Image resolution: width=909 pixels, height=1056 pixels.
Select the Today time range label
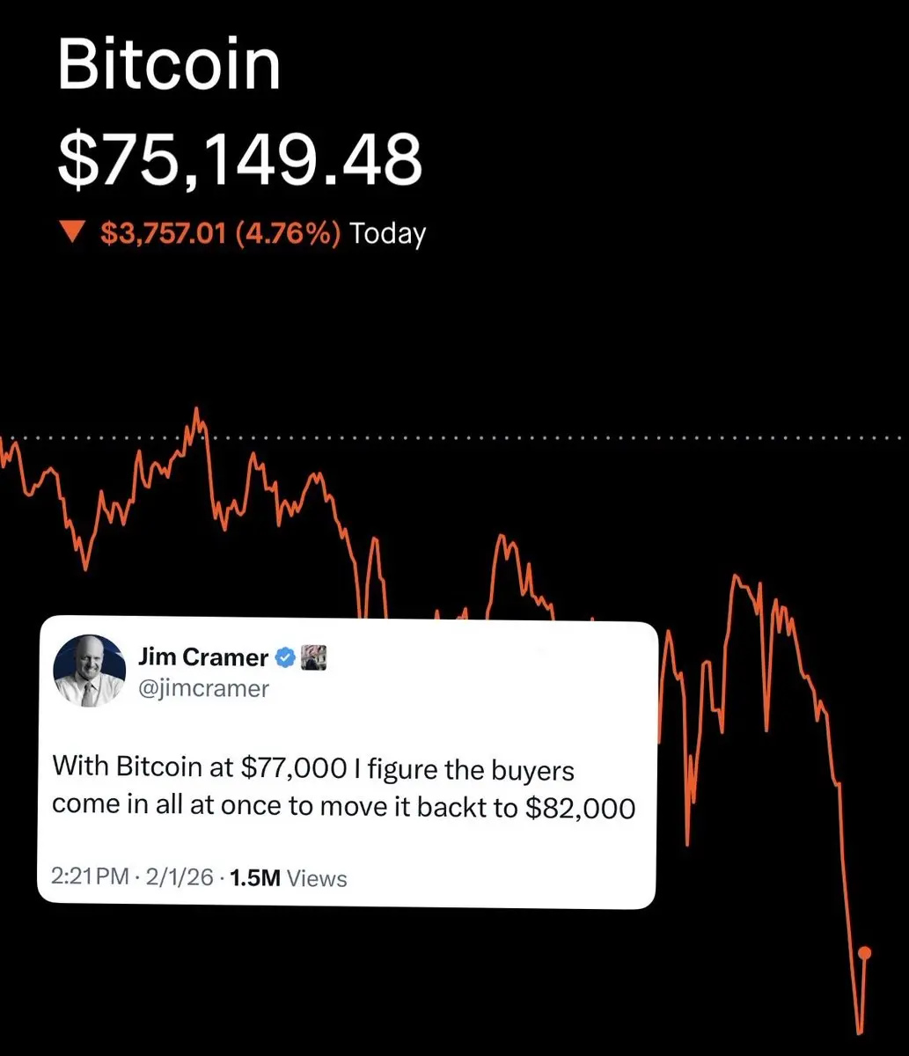point(388,233)
